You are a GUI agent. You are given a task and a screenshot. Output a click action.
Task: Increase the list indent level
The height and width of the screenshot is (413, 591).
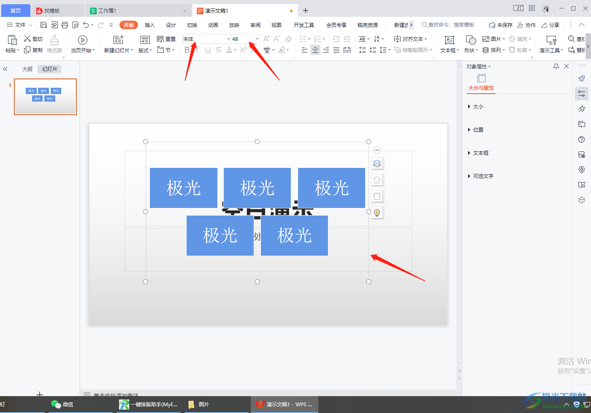(347, 39)
